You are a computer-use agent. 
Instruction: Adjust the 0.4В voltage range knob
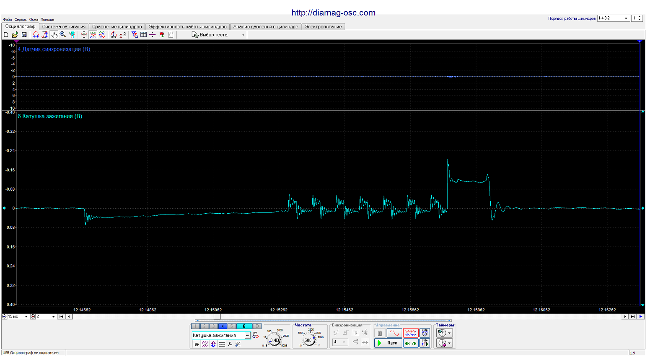275,340
